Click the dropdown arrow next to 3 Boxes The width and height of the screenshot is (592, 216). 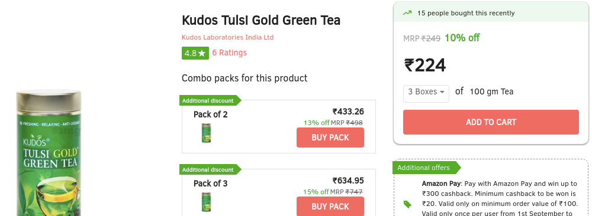(x=442, y=92)
